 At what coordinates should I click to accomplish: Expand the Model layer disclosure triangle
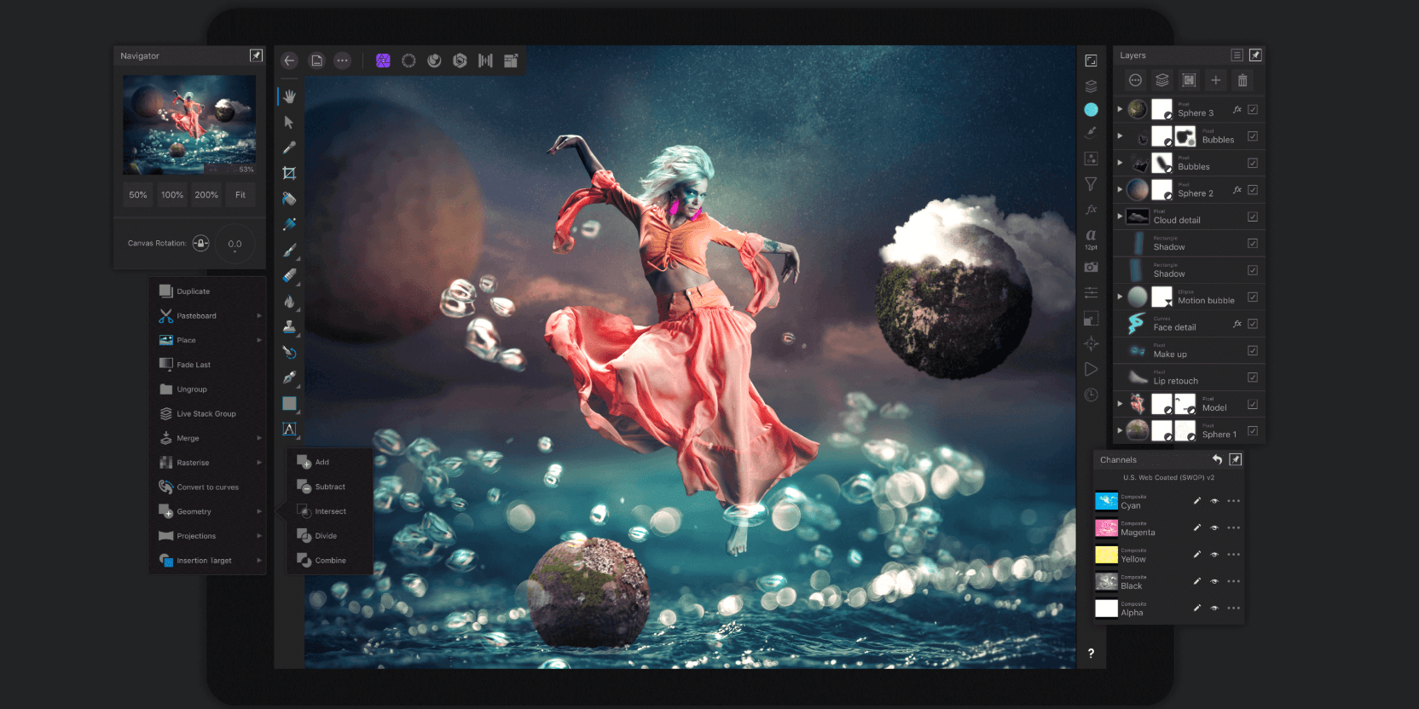pyautogui.click(x=1120, y=404)
